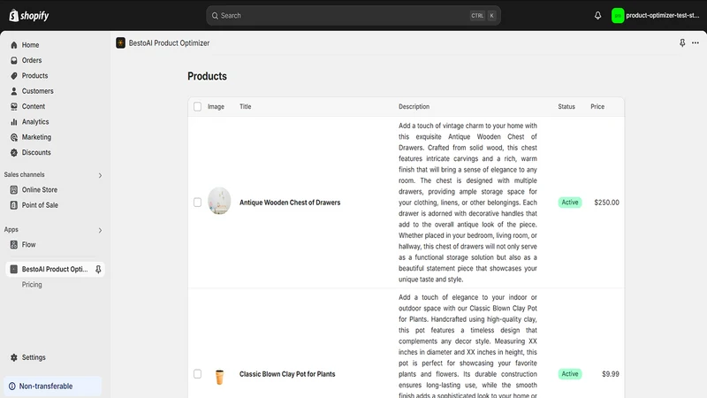707x398 pixels.
Task: Click the Image column header
Action: pyautogui.click(x=216, y=106)
